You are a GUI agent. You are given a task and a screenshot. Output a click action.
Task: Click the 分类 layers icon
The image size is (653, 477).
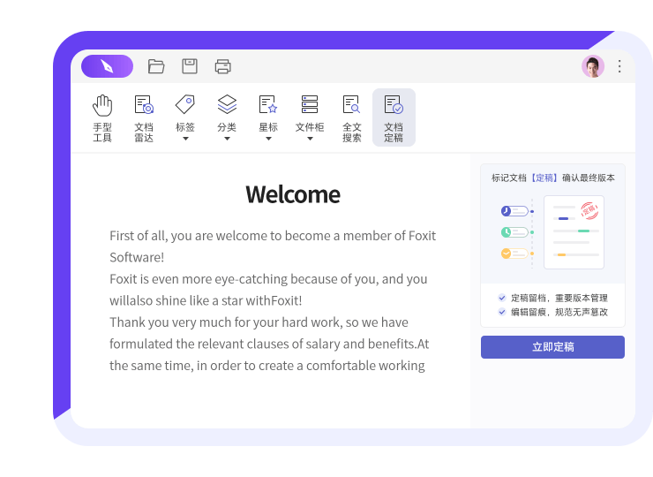[227, 104]
